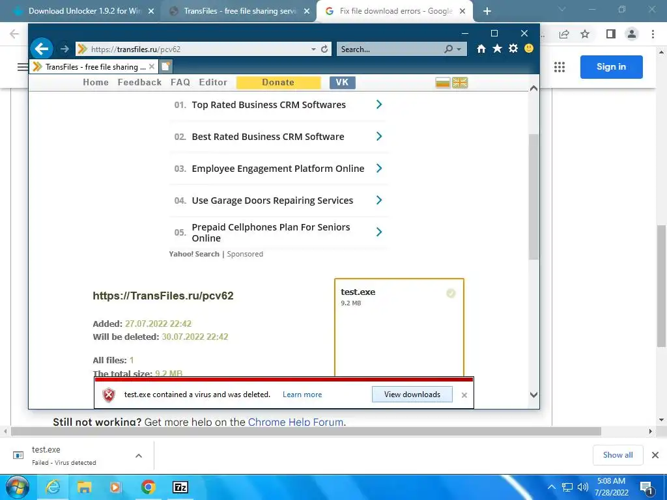Click the IE vertical scrollbar thumb
This screenshot has height=500, width=667.
click(x=534, y=197)
